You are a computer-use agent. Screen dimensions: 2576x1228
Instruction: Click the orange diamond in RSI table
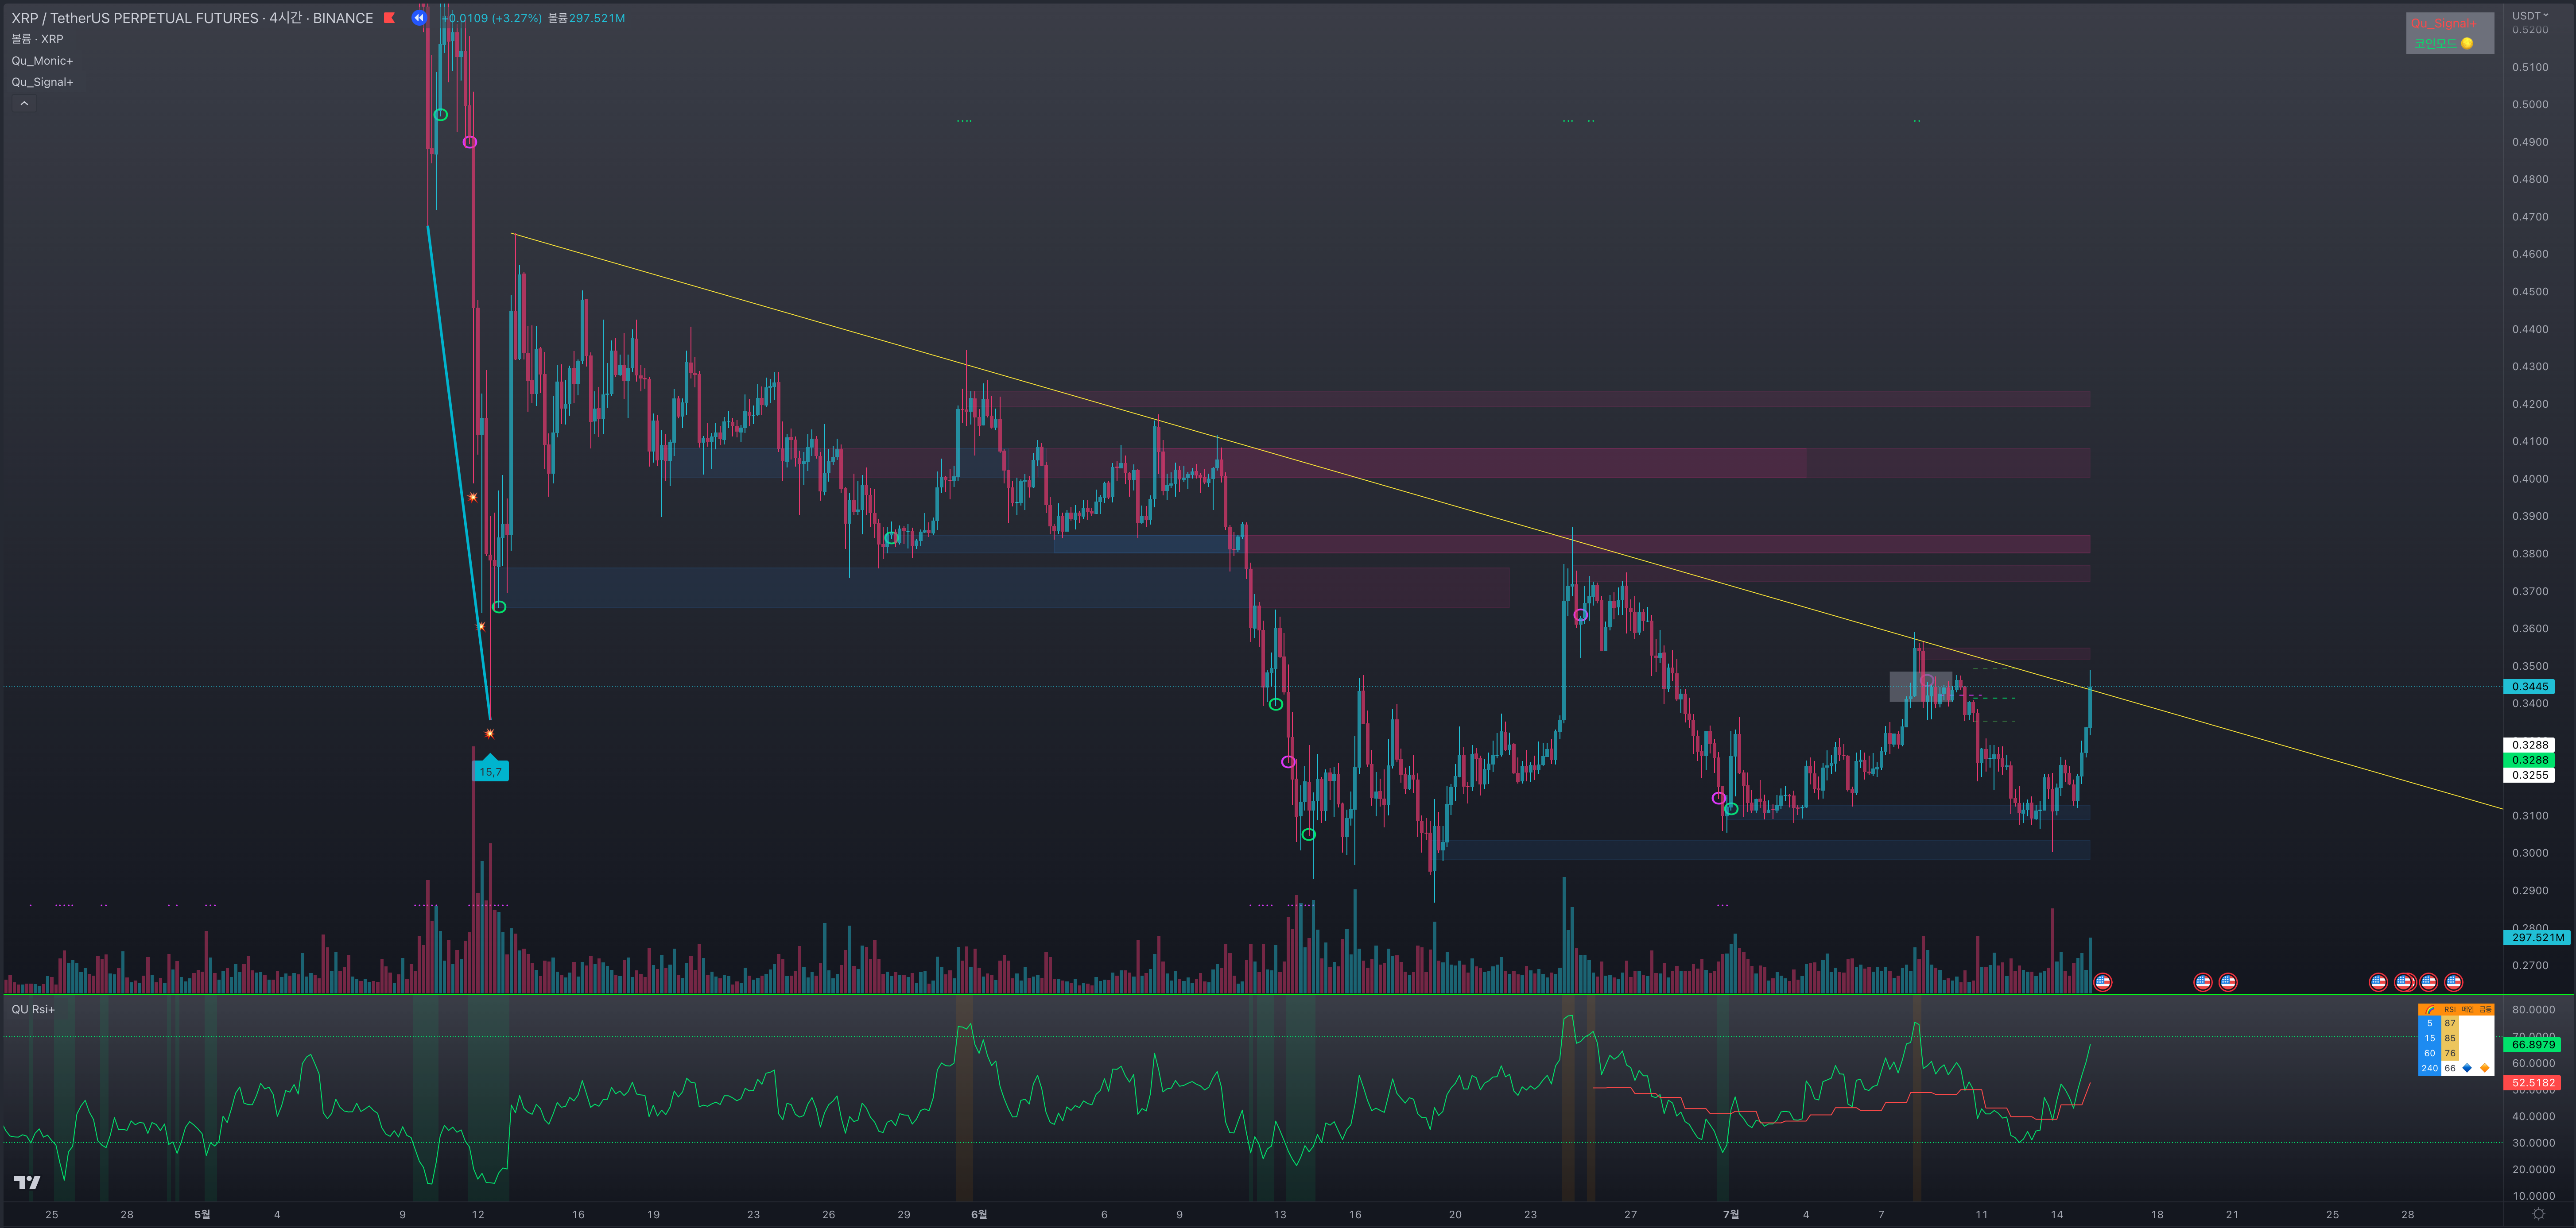(2485, 1068)
